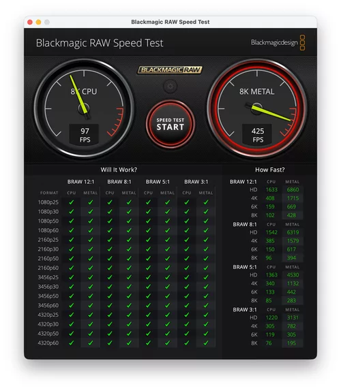The height and width of the screenshot is (391, 341).
Task: Click the BRAW 8:1 4K CPU value 385
Action: click(270, 241)
